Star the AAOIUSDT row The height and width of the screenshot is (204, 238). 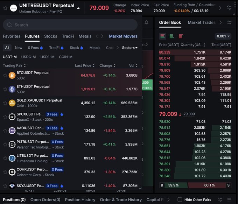[5, 131]
